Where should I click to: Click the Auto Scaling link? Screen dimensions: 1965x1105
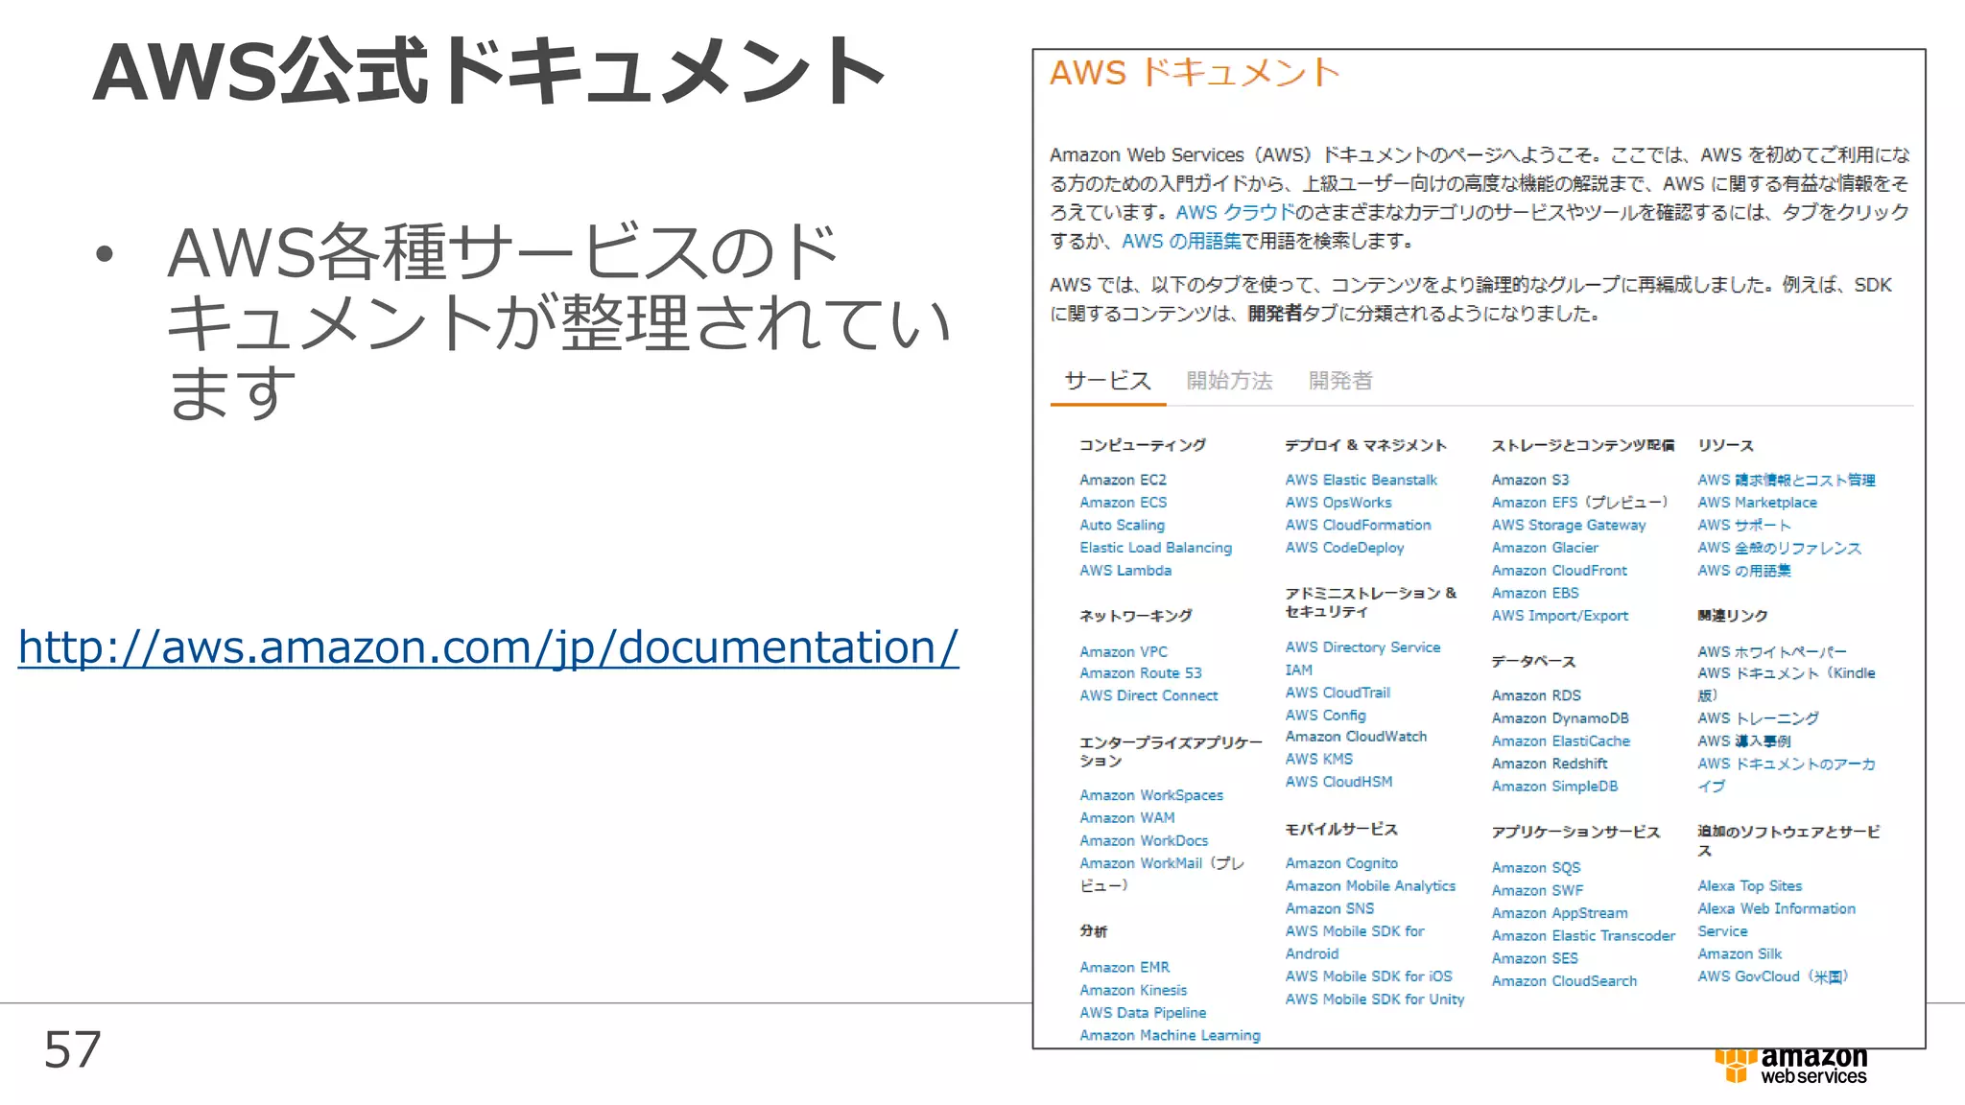point(1122,526)
